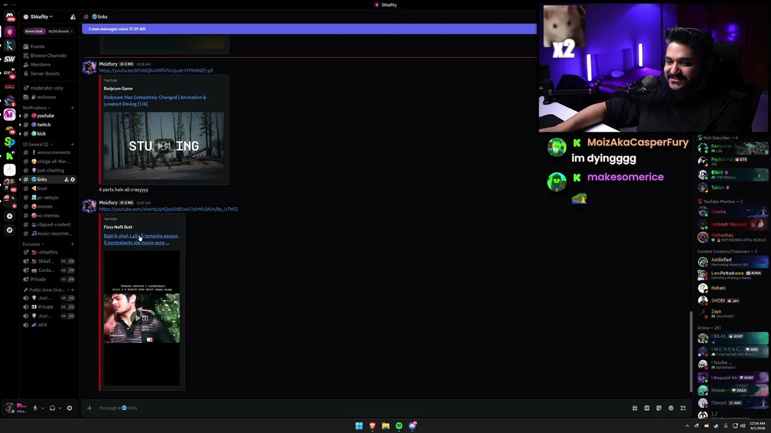Click message attachment plus button
The image size is (771, 433).
tap(89, 408)
